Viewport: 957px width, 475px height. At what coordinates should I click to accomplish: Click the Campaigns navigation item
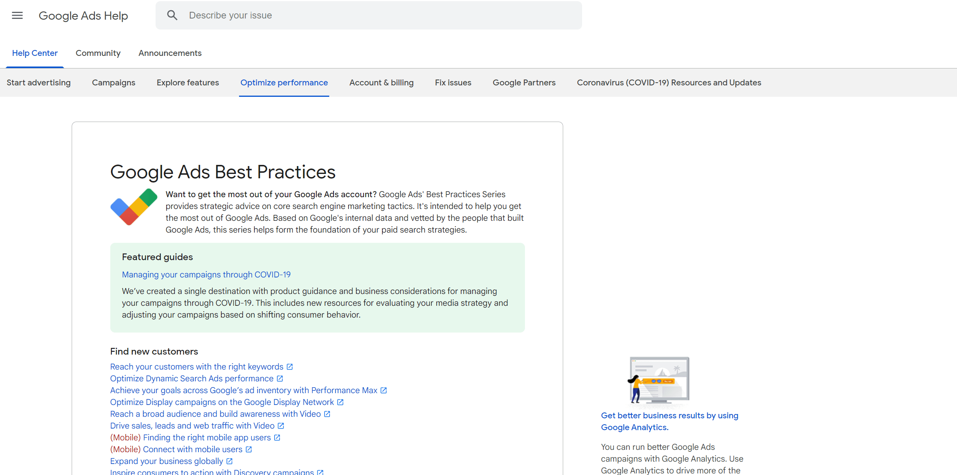(x=113, y=82)
